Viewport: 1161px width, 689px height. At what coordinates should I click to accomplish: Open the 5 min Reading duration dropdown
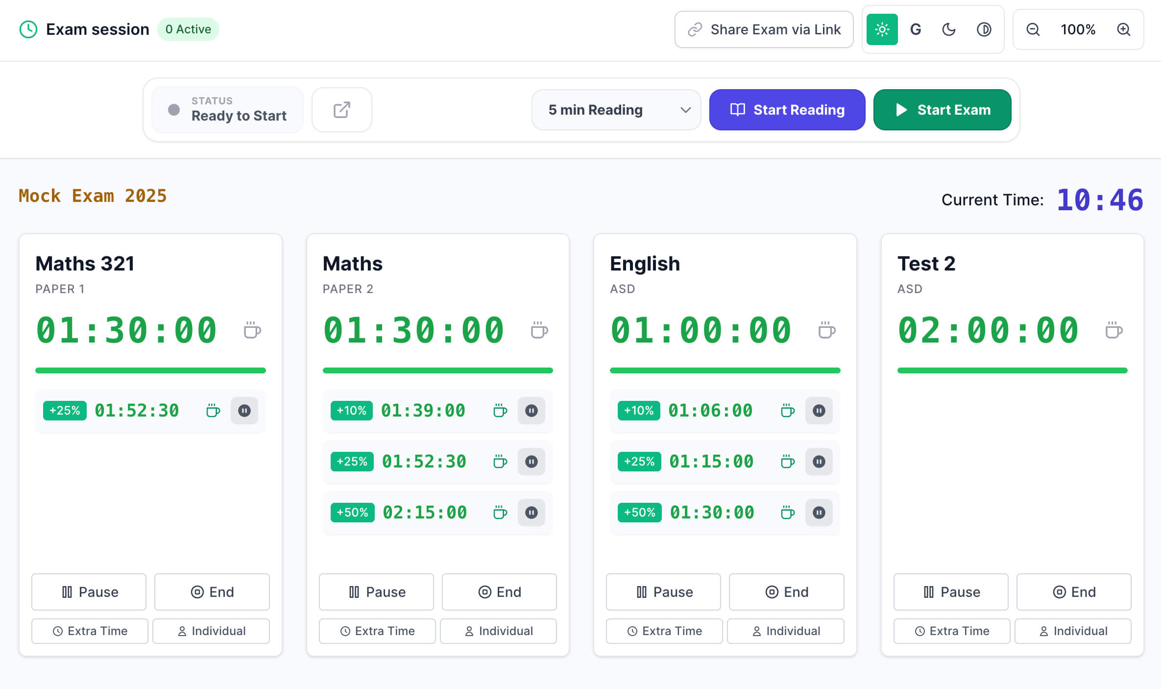coord(616,109)
